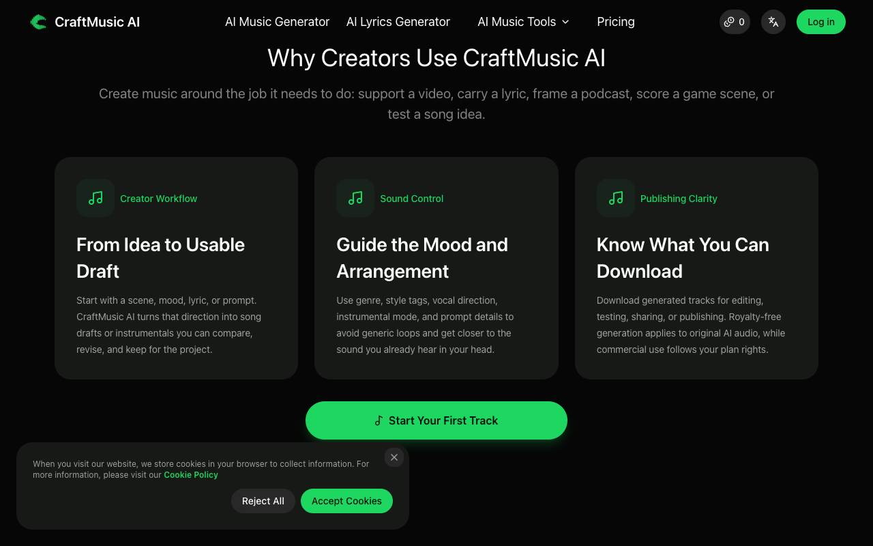Expand the AI Music Tools dropdown
Screen dimensions: 873x546
[523, 22]
